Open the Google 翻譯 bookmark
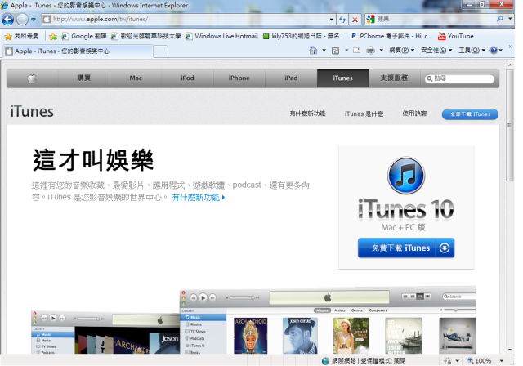The height and width of the screenshot is (366, 523). tap(84, 36)
